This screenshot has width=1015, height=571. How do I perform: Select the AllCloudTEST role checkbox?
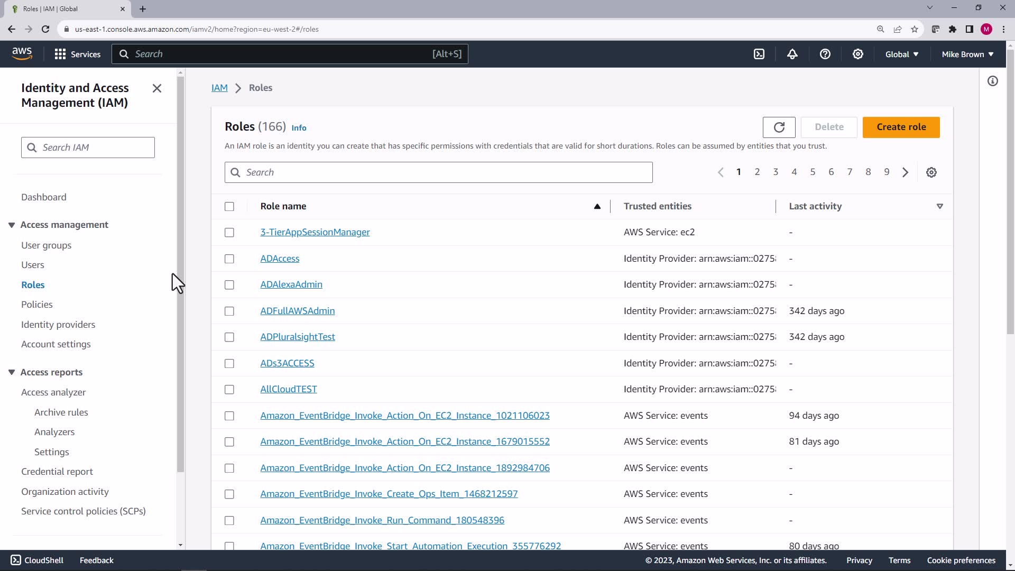point(229,390)
